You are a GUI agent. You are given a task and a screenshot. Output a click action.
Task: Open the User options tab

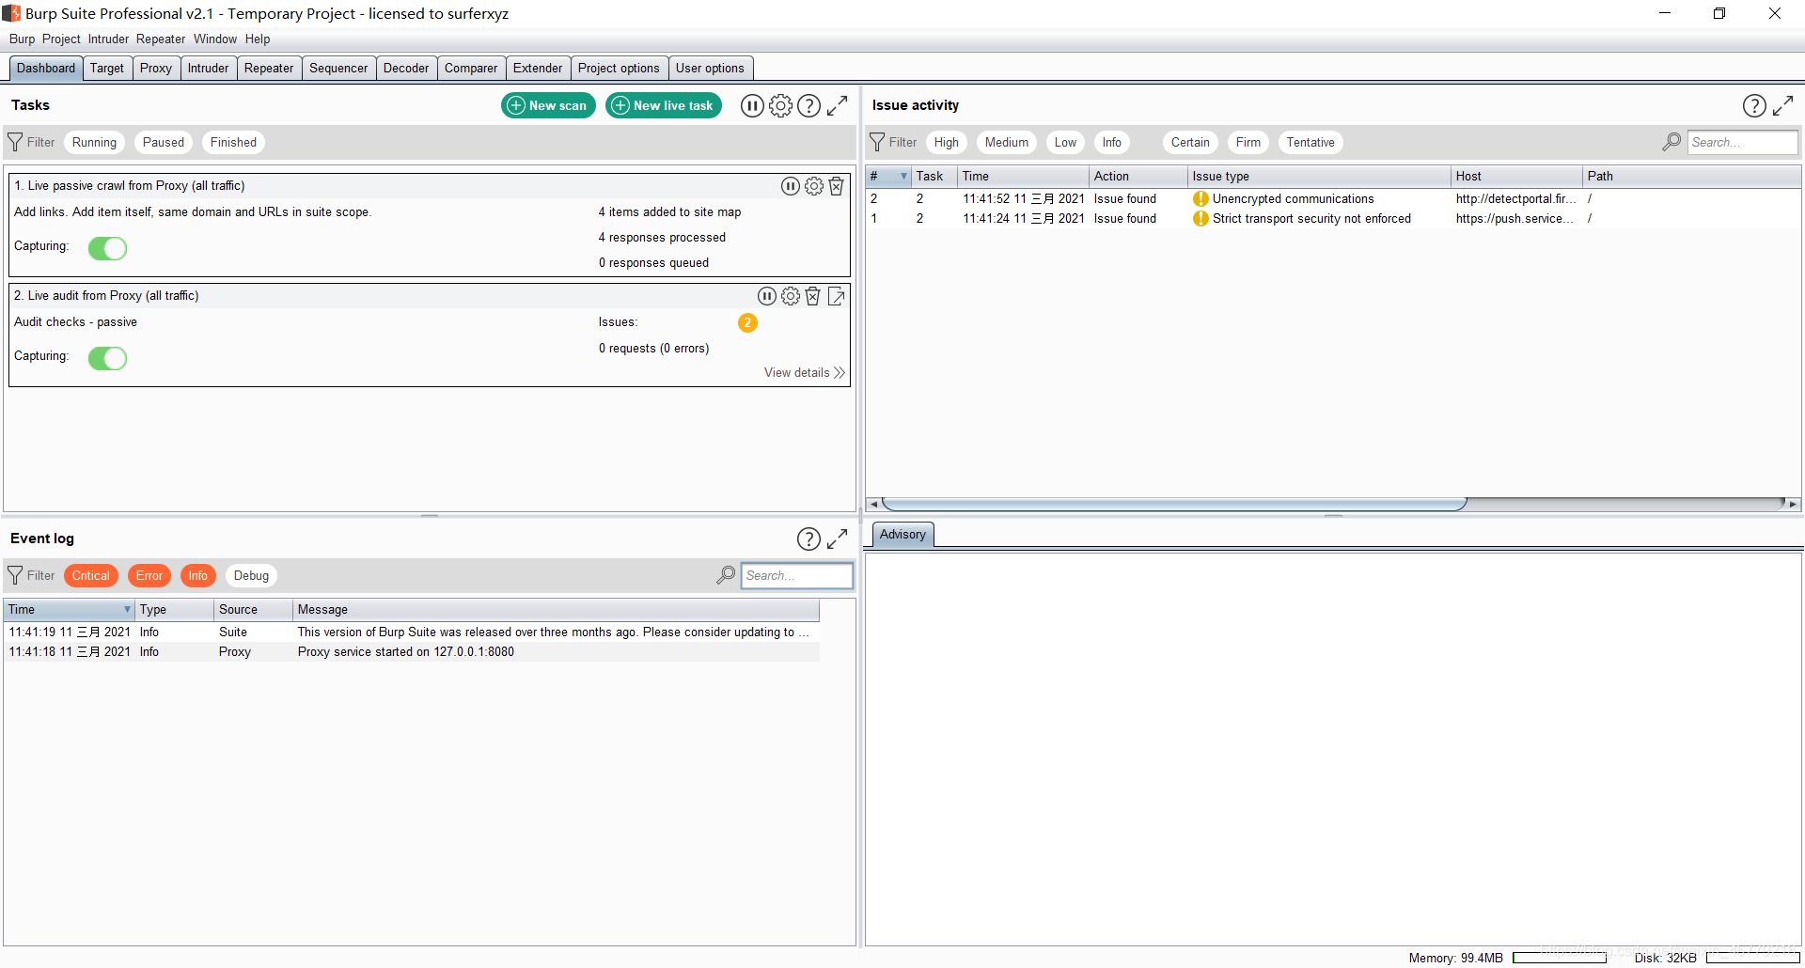pos(710,68)
